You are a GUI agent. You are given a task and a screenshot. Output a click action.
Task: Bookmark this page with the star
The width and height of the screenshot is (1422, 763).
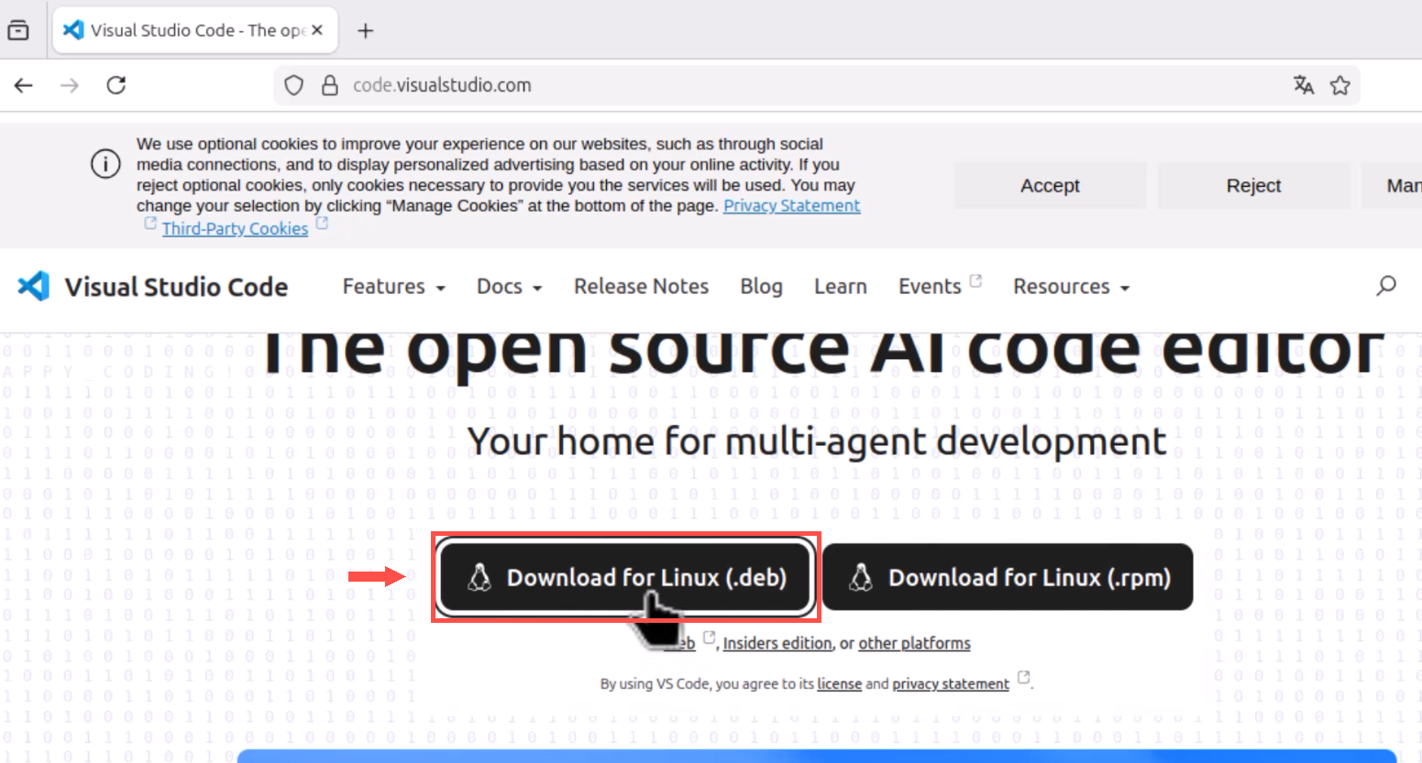(x=1340, y=85)
